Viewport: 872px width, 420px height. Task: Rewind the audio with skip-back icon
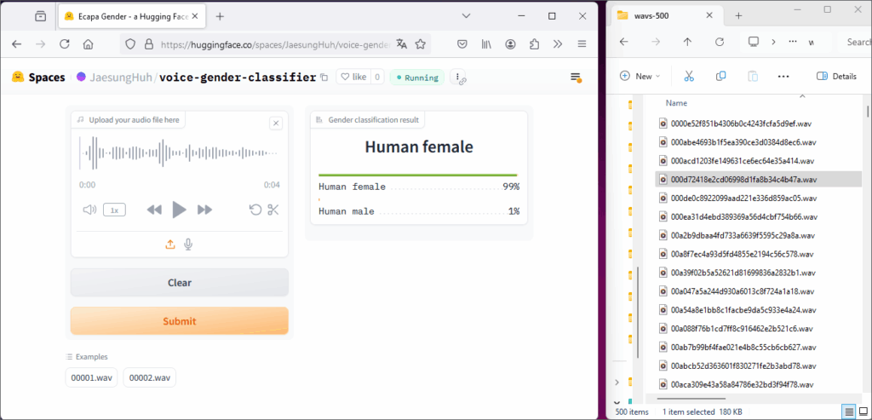(154, 210)
